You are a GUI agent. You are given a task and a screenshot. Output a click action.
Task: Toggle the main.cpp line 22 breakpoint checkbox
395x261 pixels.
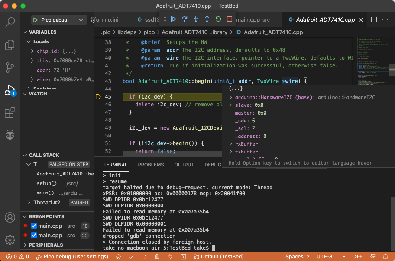(33, 235)
